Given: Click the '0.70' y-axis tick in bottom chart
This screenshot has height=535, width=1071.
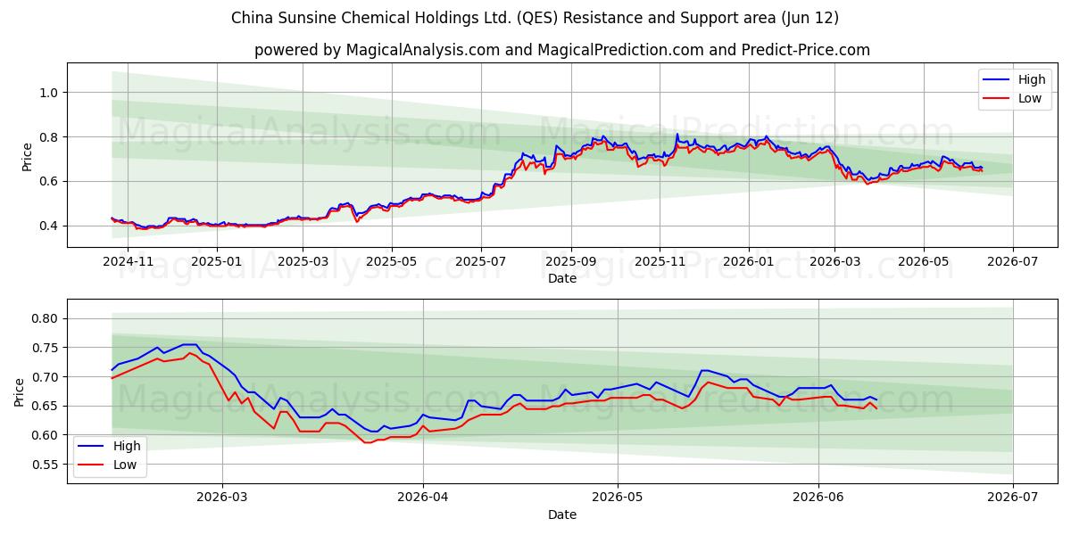Looking at the screenshot, I should coord(46,377).
